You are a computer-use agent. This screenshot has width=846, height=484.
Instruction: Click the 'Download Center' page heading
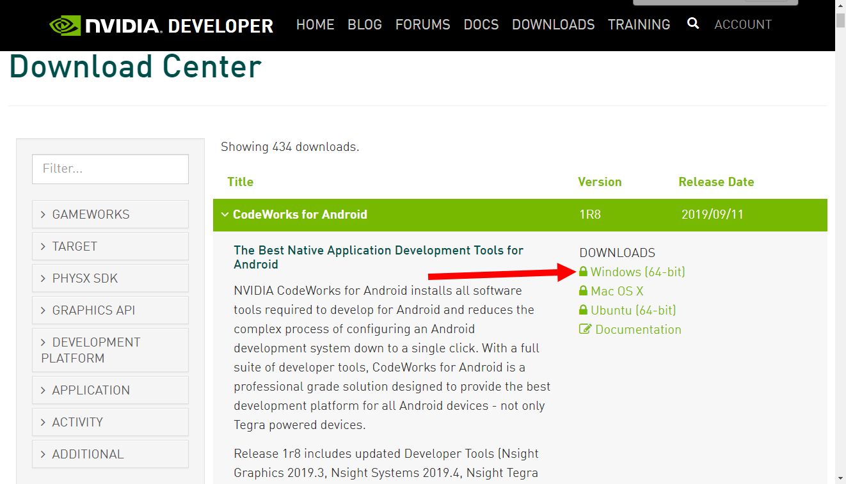136,66
